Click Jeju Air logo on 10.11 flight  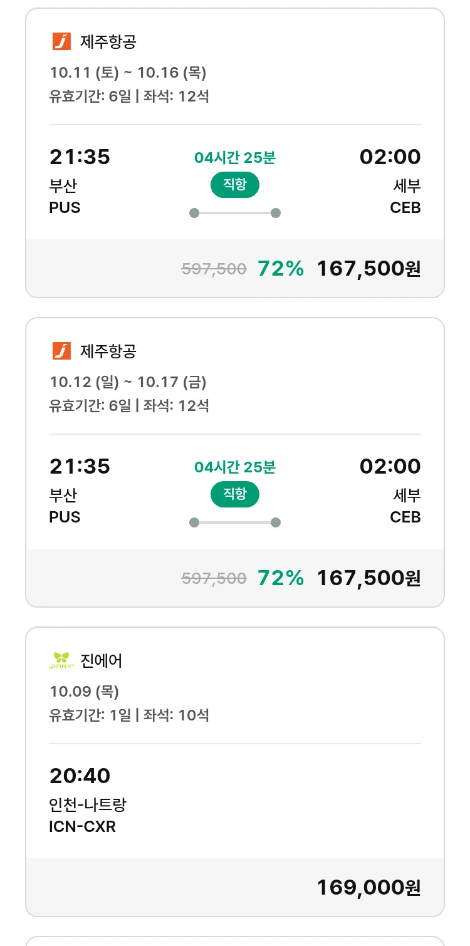click(61, 42)
